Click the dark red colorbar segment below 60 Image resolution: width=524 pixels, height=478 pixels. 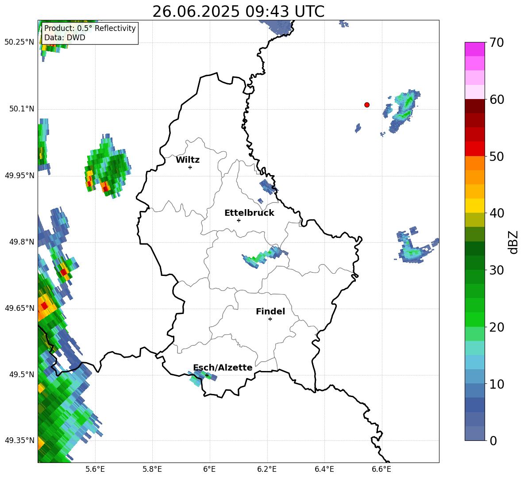pyautogui.click(x=474, y=106)
